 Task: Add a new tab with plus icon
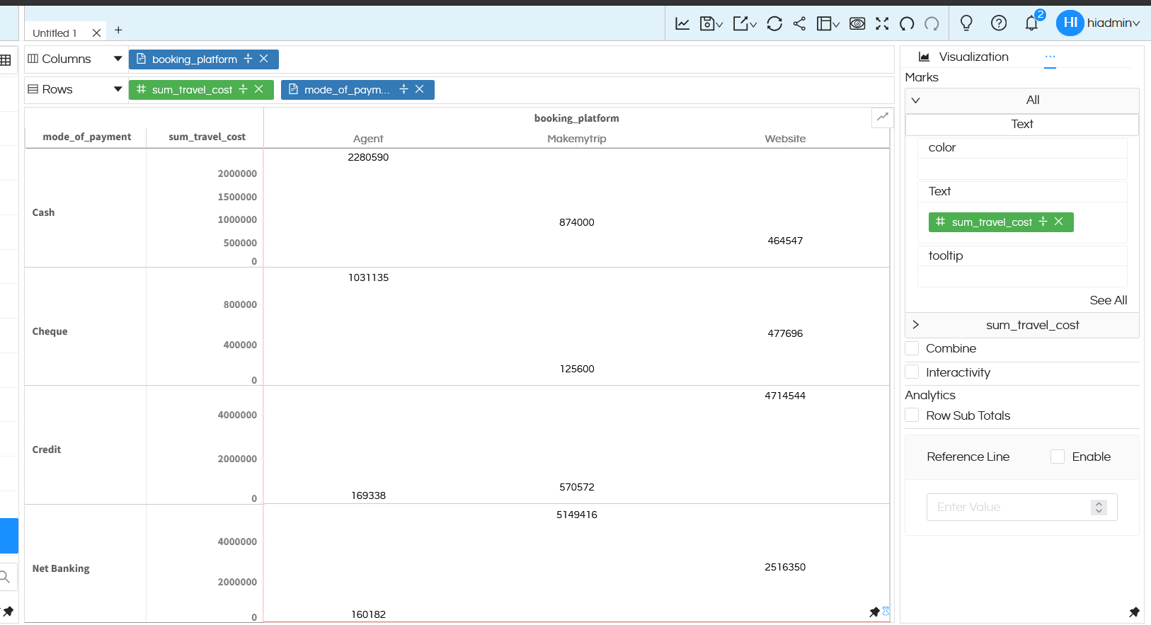coord(118,30)
